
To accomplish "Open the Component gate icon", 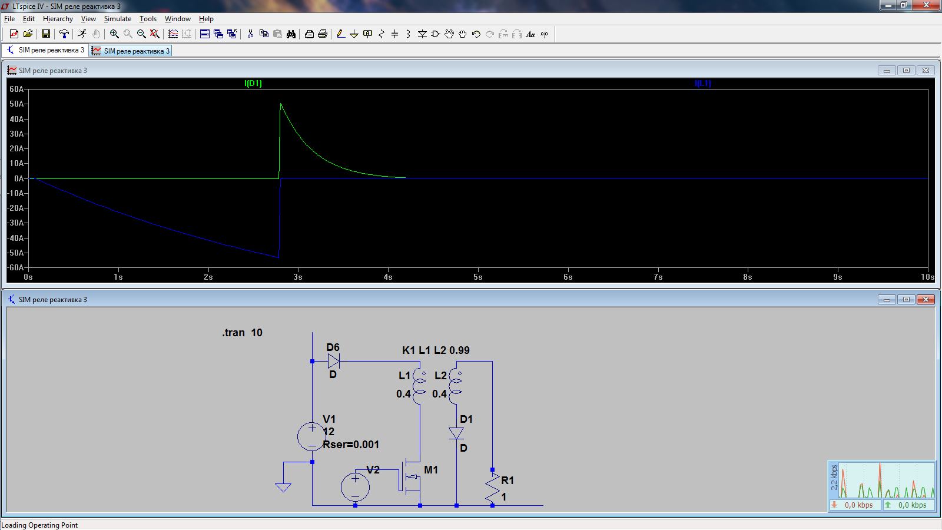I will tap(436, 34).
